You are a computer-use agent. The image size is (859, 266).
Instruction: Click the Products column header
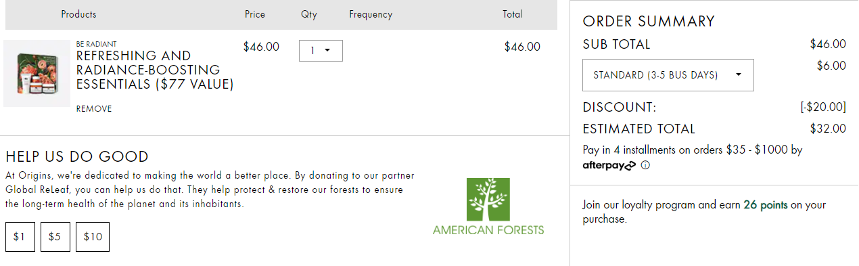pyautogui.click(x=78, y=14)
